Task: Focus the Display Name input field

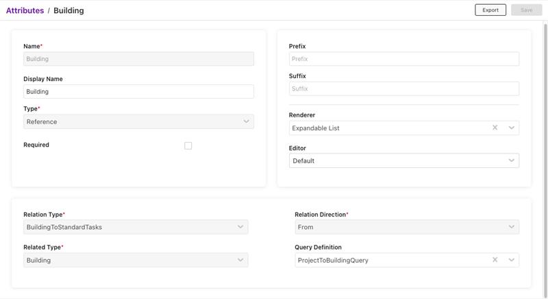Action: point(138,92)
